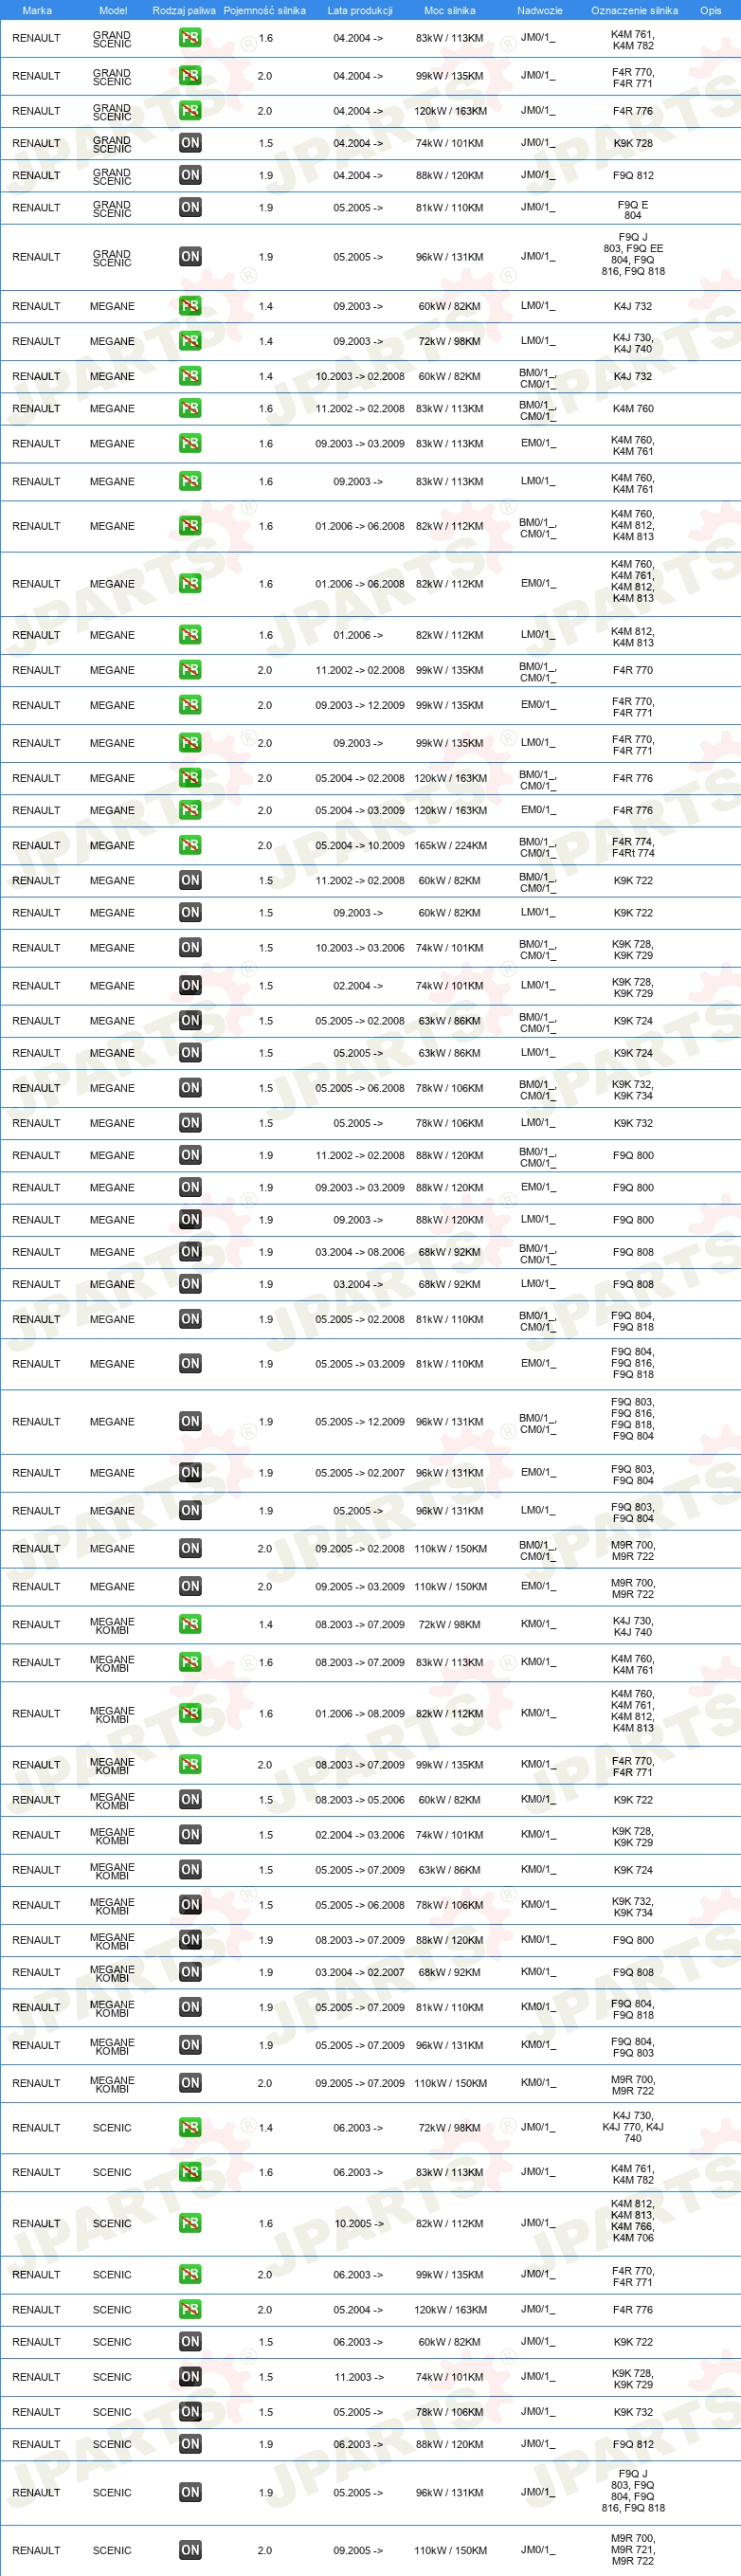741x2576 pixels.
Task: Select production years '08.2003 -> 05.2006'
Action: point(360,1800)
